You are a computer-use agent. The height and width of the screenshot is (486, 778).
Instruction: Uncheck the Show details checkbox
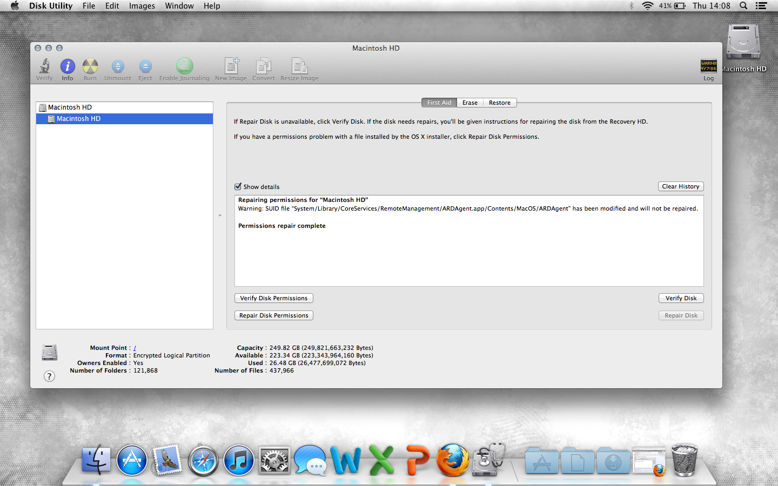click(238, 186)
